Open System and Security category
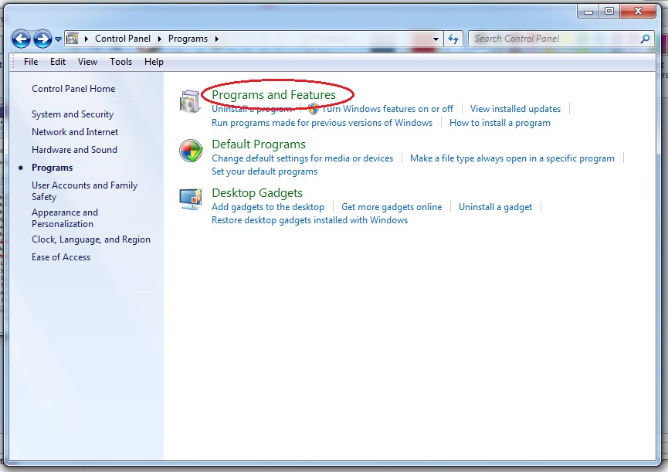The width and height of the screenshot is (668, 472). [73, 114]
